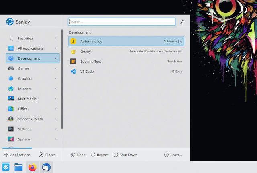Open the menu configure sliders icon
Screen dimensions: 257x173
point(183,22)
